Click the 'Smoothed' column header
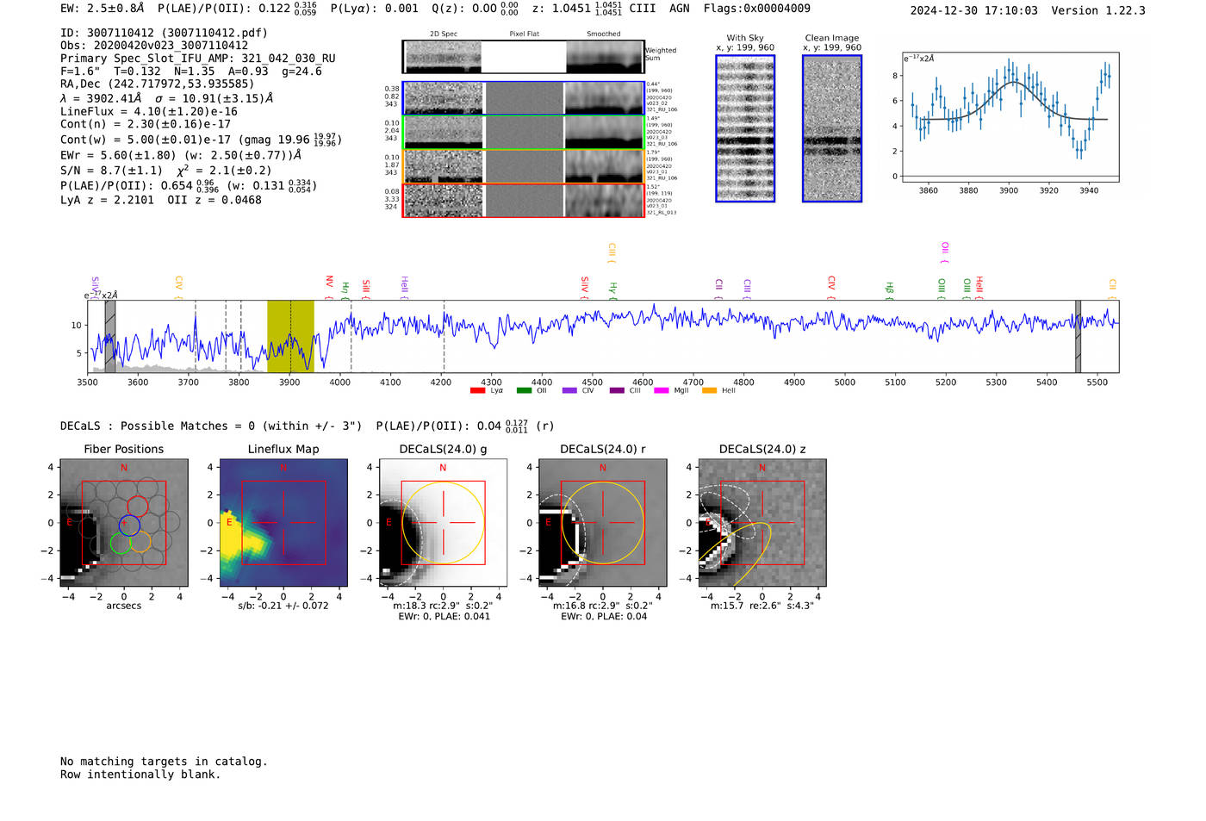 604,34
